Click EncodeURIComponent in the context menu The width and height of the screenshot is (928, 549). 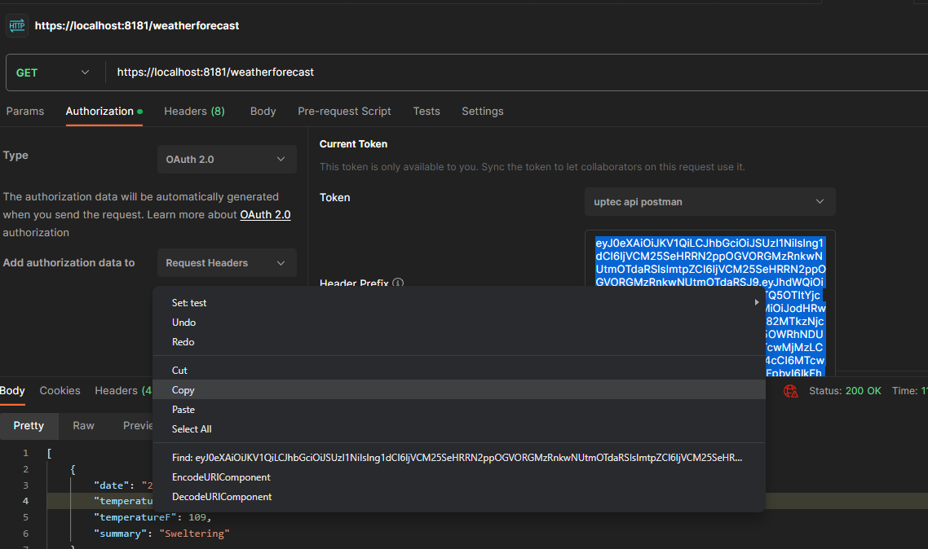click(221, 477)
